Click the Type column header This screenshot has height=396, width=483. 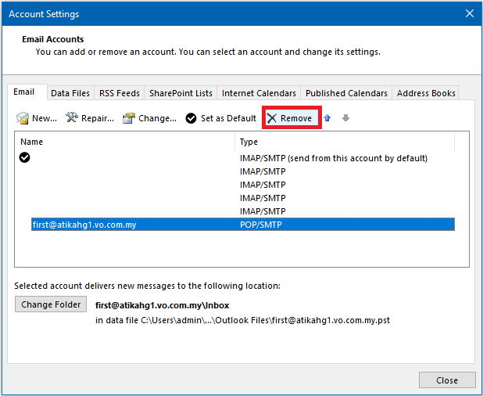point(344,142)
